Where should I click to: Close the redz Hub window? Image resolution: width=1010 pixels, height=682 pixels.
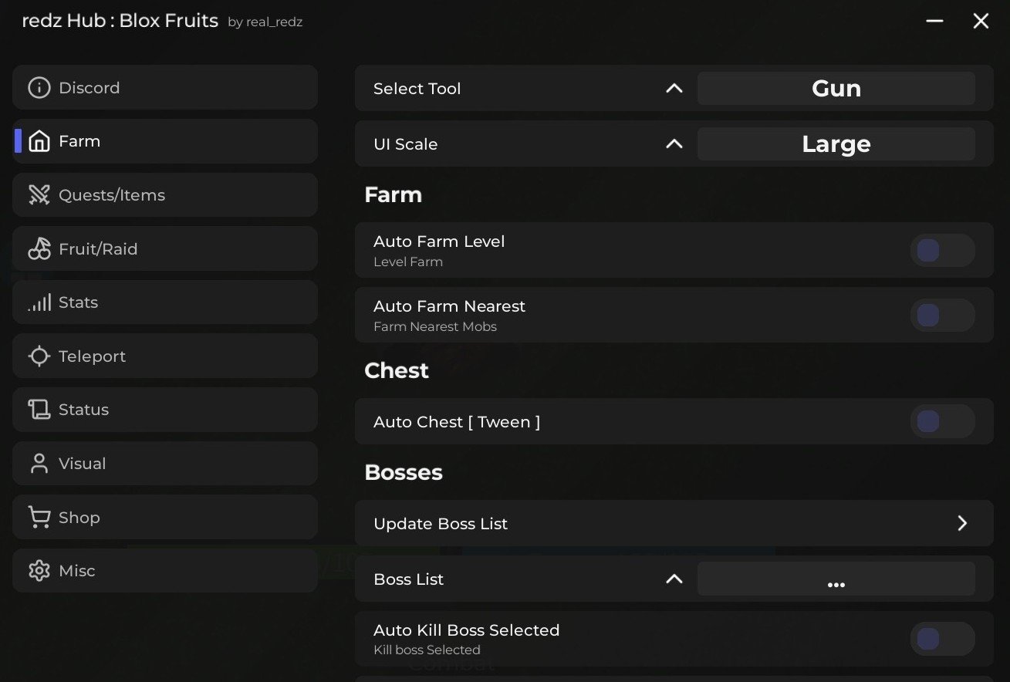coord(981,21)
